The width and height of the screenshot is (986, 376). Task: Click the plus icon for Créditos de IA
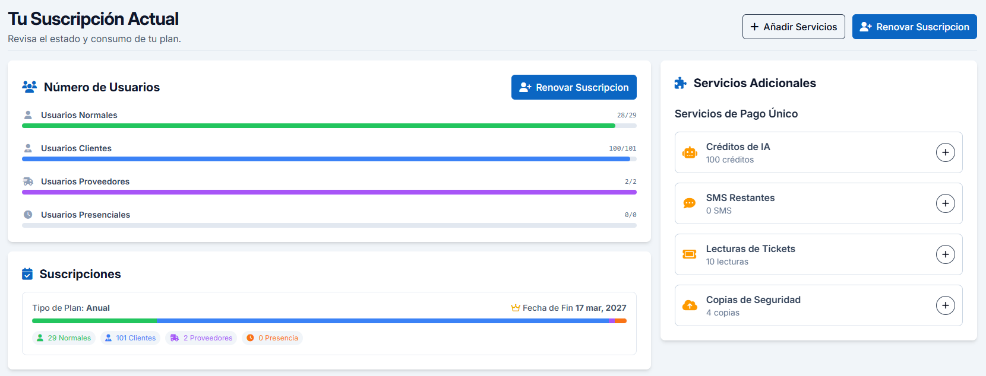point(945,152)
